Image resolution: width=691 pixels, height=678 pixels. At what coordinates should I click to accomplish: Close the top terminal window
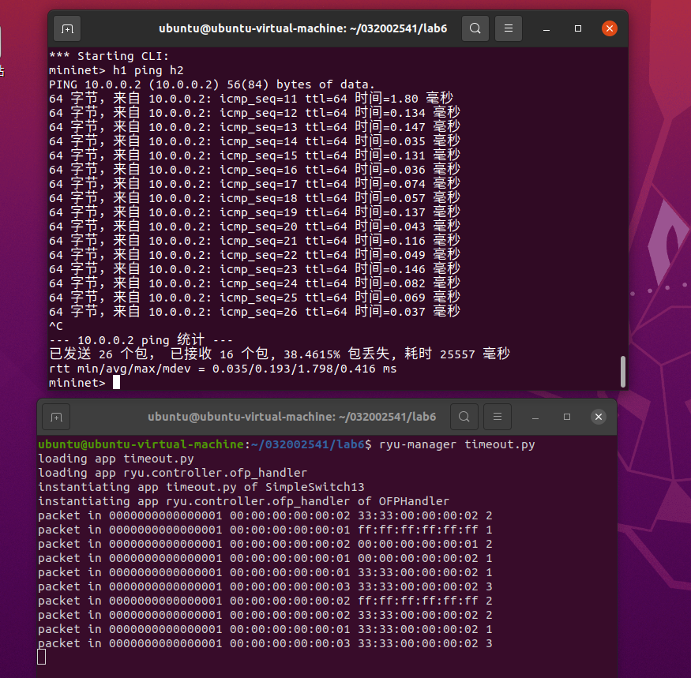pos(610,28)
